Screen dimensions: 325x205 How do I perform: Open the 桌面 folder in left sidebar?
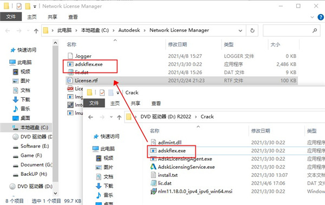coord(22,118)
